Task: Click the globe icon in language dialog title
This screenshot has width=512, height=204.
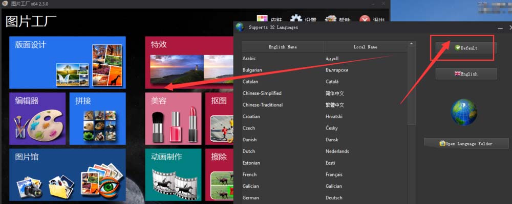Action: point(240,27)
